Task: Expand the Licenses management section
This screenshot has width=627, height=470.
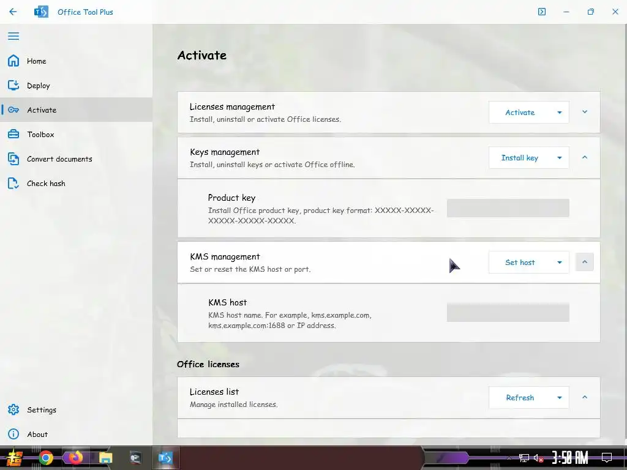Action: (x=585, y=112)
